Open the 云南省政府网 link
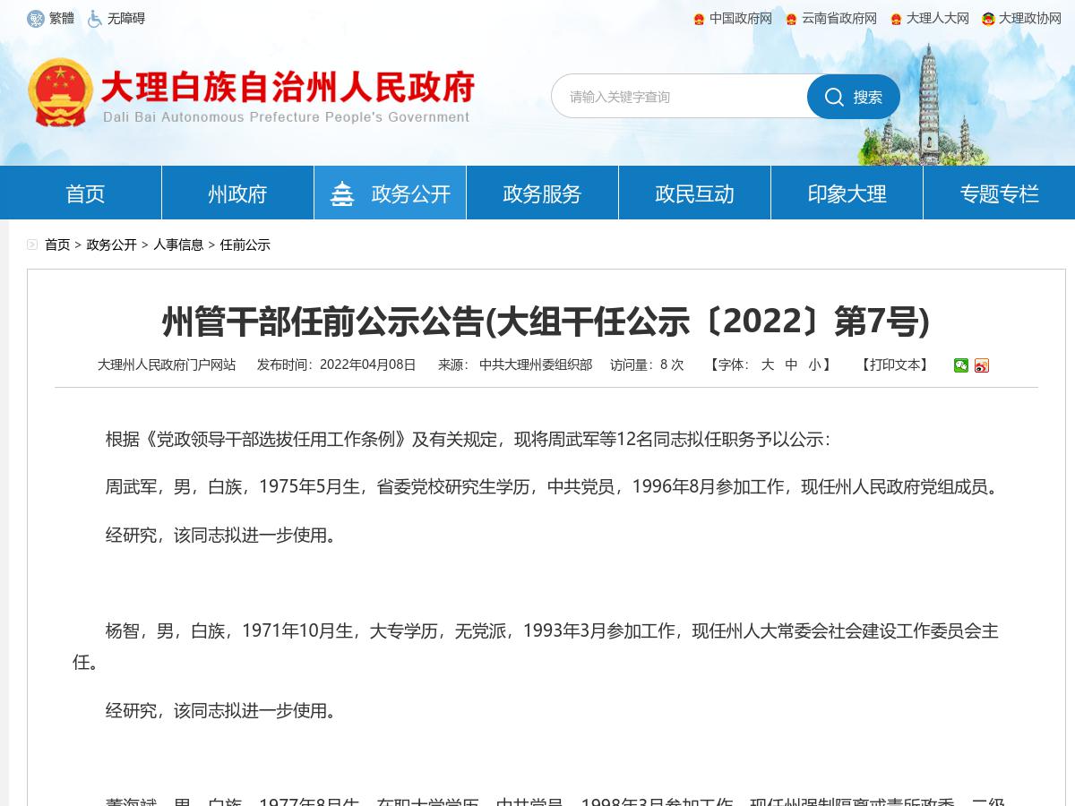This screenshot has width=1075, height=806. (x=840, y=18)
